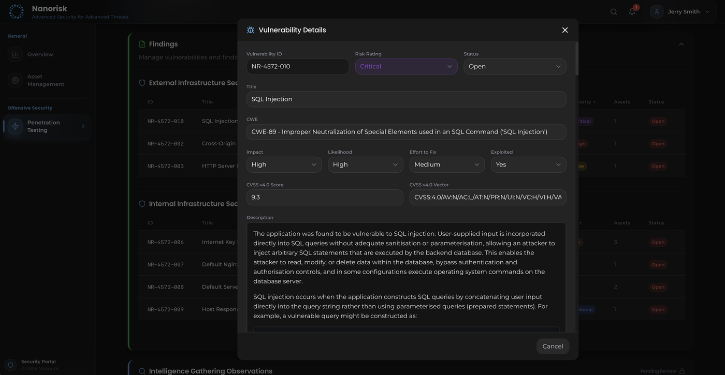Click the bug icon in the Vulnerability Details header
This screenshot has width=725, height=375.
(x=251, y=29)
